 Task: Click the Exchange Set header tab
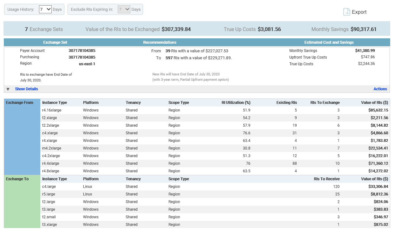[x=55, y=42]
